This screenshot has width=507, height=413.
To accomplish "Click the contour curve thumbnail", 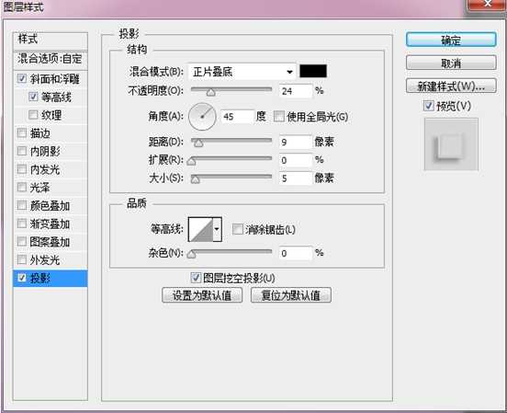I will (x=200, y=229).
